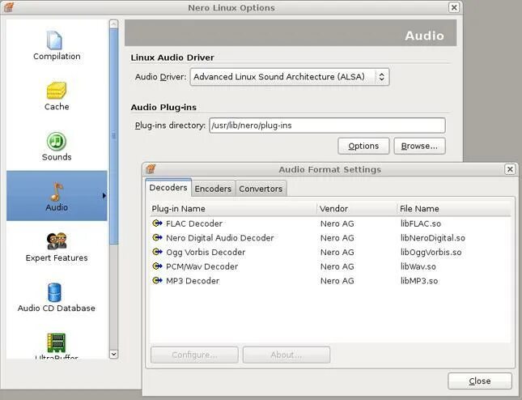522x400 pixels.
Task: Switch to the Encoders tab
Action: (213, 189)
